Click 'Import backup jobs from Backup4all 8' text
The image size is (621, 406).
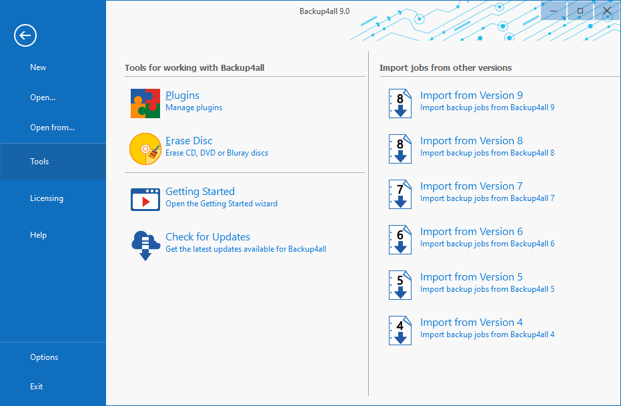[487, 153]
